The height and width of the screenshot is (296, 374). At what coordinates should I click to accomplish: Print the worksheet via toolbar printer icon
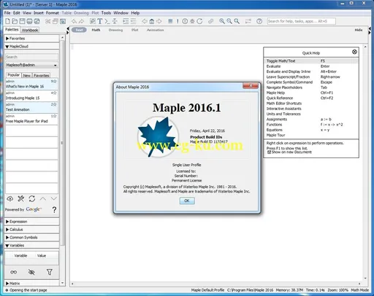pos(29,21)
